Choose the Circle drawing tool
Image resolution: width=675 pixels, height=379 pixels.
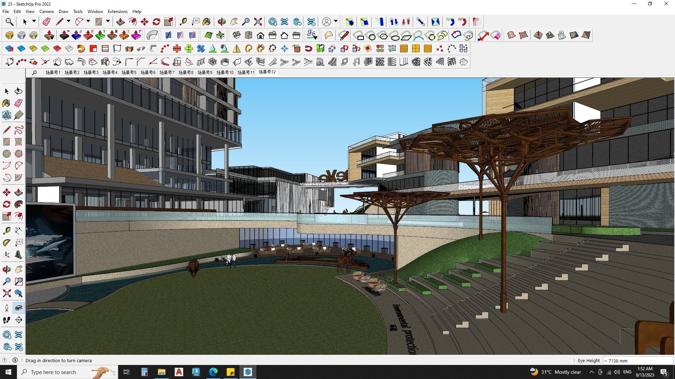click(x=7, y=154)
